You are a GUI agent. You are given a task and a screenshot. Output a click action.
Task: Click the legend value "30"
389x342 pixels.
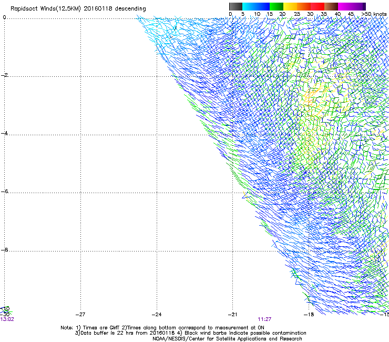(x=310, y=14)
